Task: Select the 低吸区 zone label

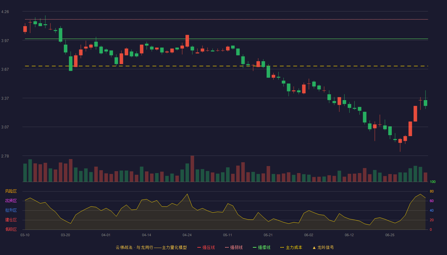Action: pos(11,229)
